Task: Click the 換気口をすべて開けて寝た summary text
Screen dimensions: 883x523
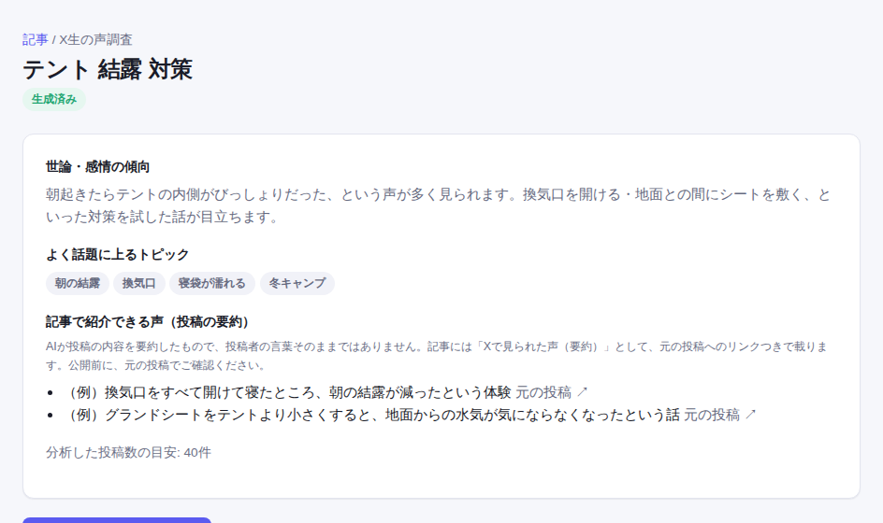Action: point(289,392)
